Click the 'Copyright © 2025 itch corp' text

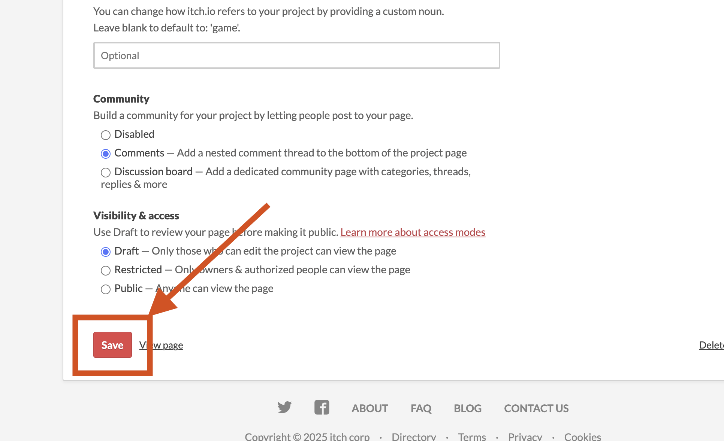click(307, 437)
